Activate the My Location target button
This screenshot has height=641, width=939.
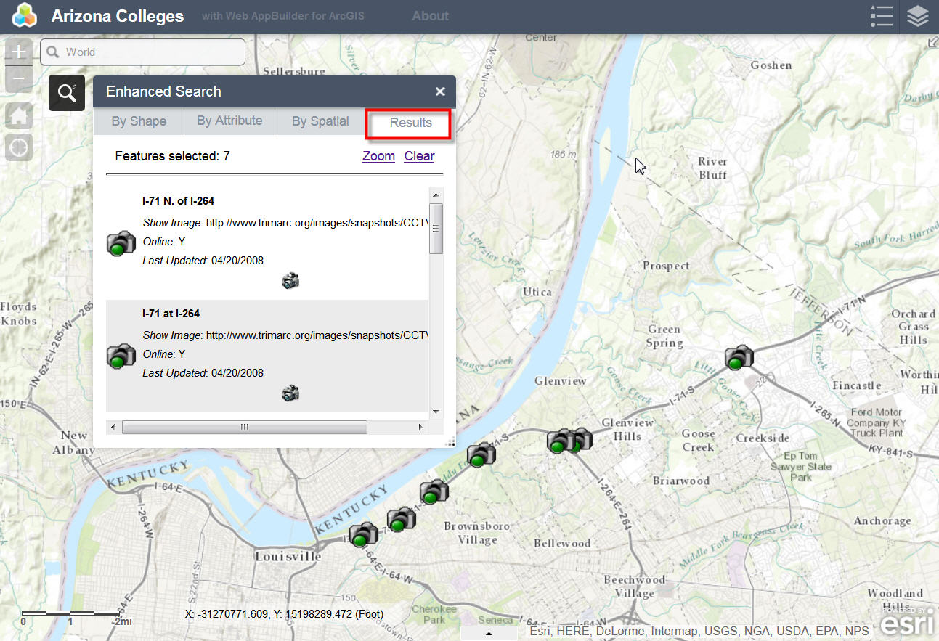(19, 147)
